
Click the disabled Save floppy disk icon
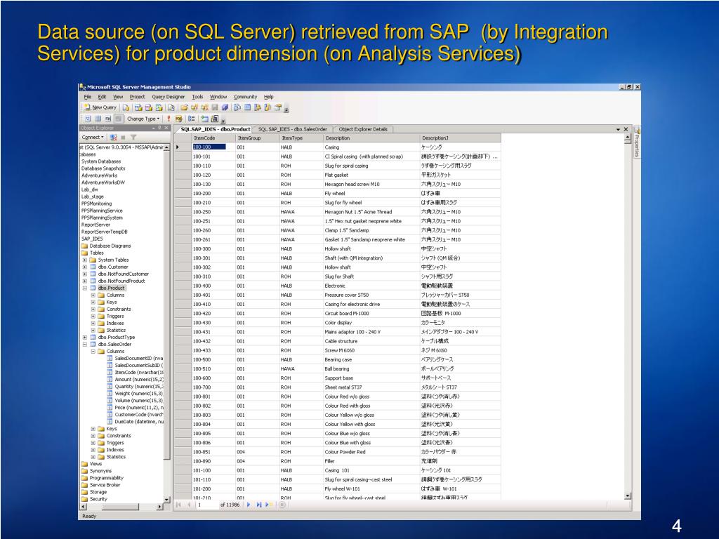point(215,107)
